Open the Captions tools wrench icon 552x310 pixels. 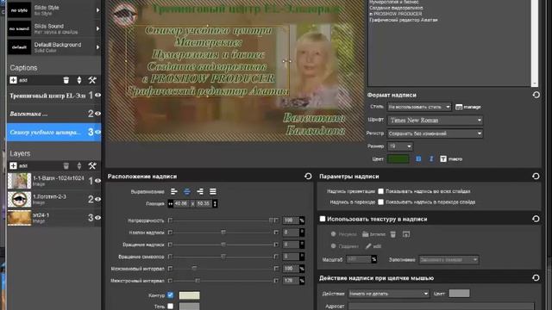click(92, 80)
